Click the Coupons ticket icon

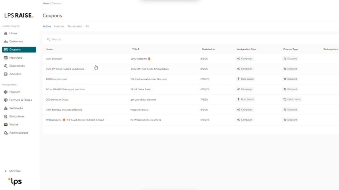(x=6, y=49)
